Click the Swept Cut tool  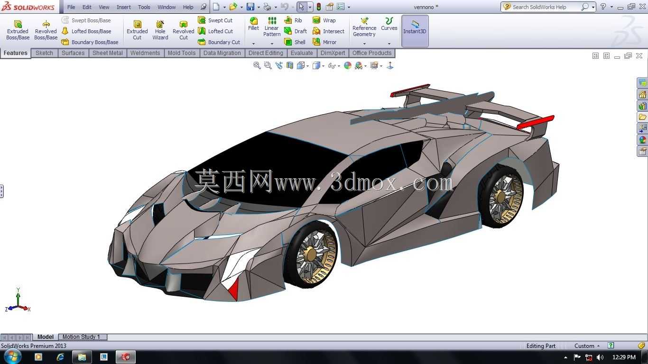coord(215,20)
